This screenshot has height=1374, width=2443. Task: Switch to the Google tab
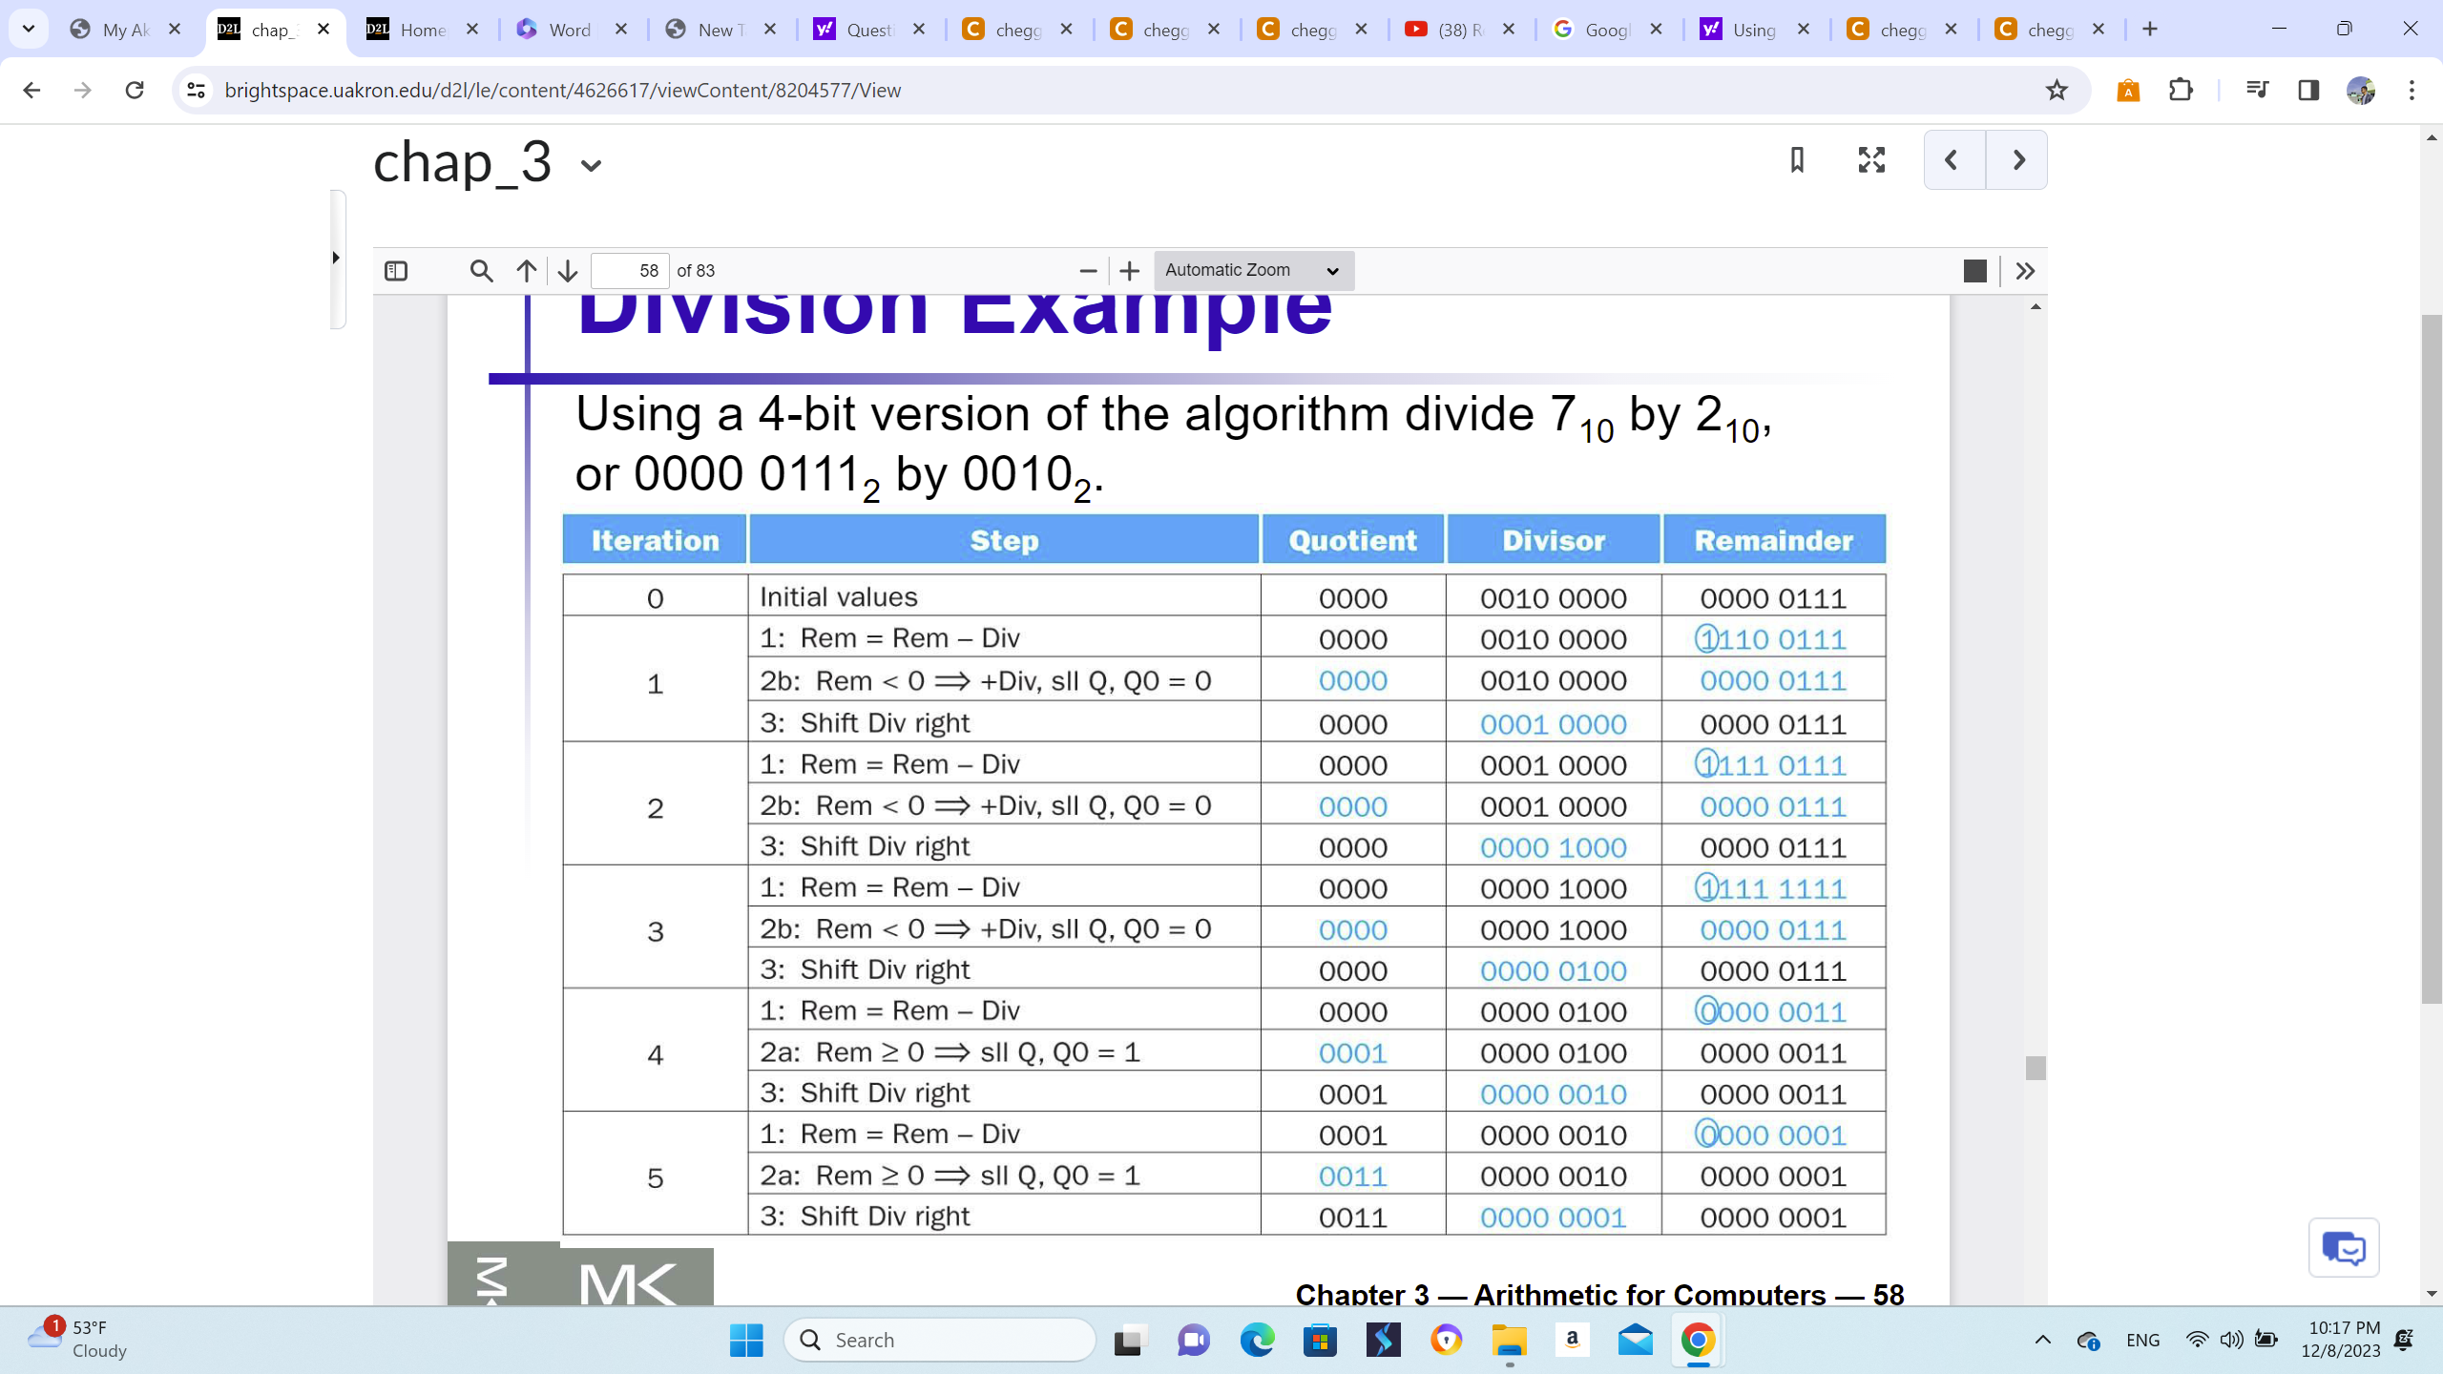point(1596,30)
